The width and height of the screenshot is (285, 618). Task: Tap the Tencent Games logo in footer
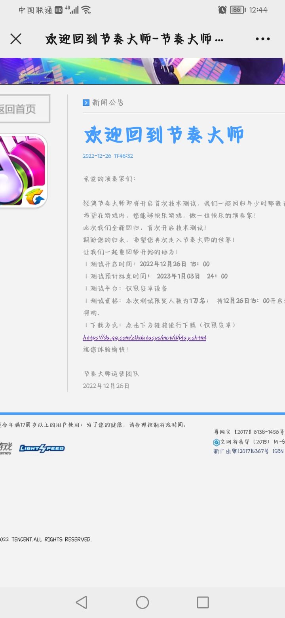(6, 448)
